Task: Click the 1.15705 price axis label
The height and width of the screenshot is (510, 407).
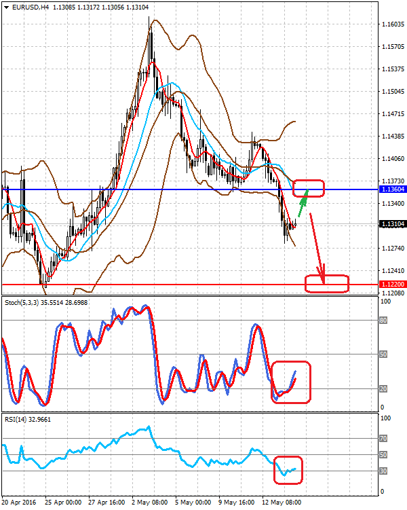Action: (393, 46)
